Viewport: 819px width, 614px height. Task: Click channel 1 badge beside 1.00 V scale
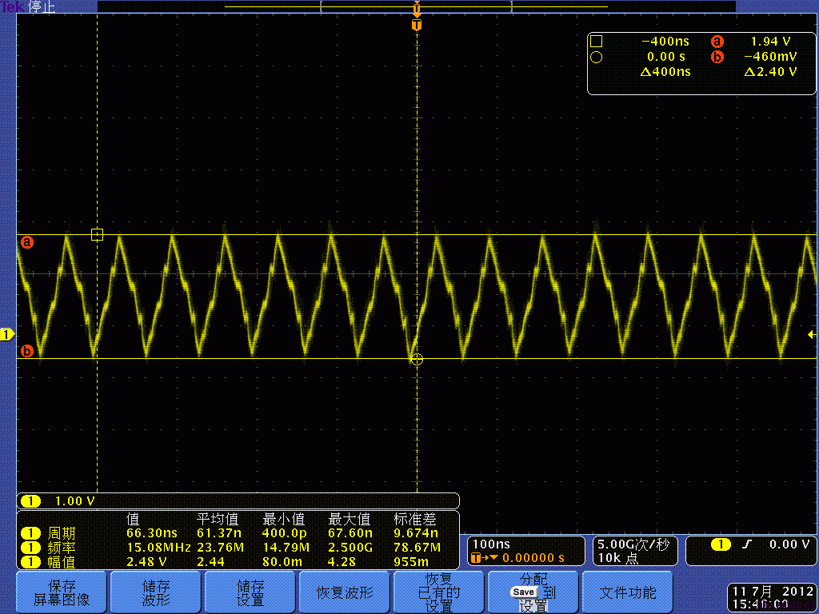pos(30,501)
